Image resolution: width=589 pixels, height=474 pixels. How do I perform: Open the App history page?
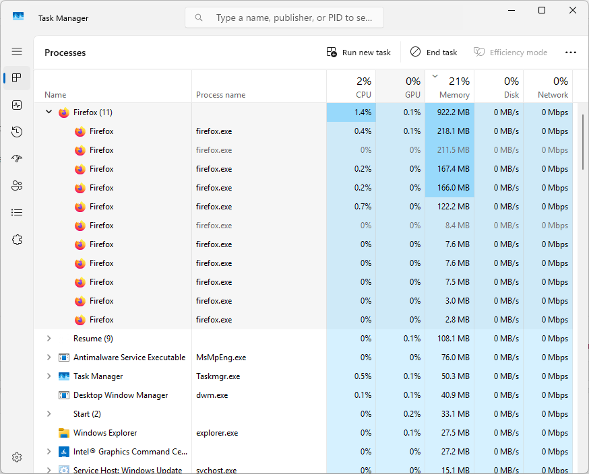[x=17, y=132]
